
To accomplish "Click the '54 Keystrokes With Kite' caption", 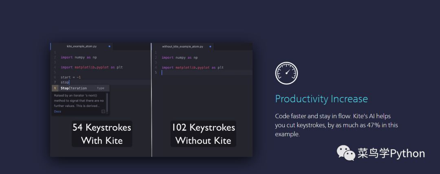I will coord(102,134).
